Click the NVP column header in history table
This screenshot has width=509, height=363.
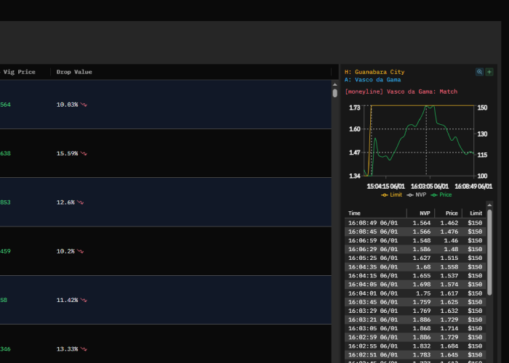[x=425, y=213]
